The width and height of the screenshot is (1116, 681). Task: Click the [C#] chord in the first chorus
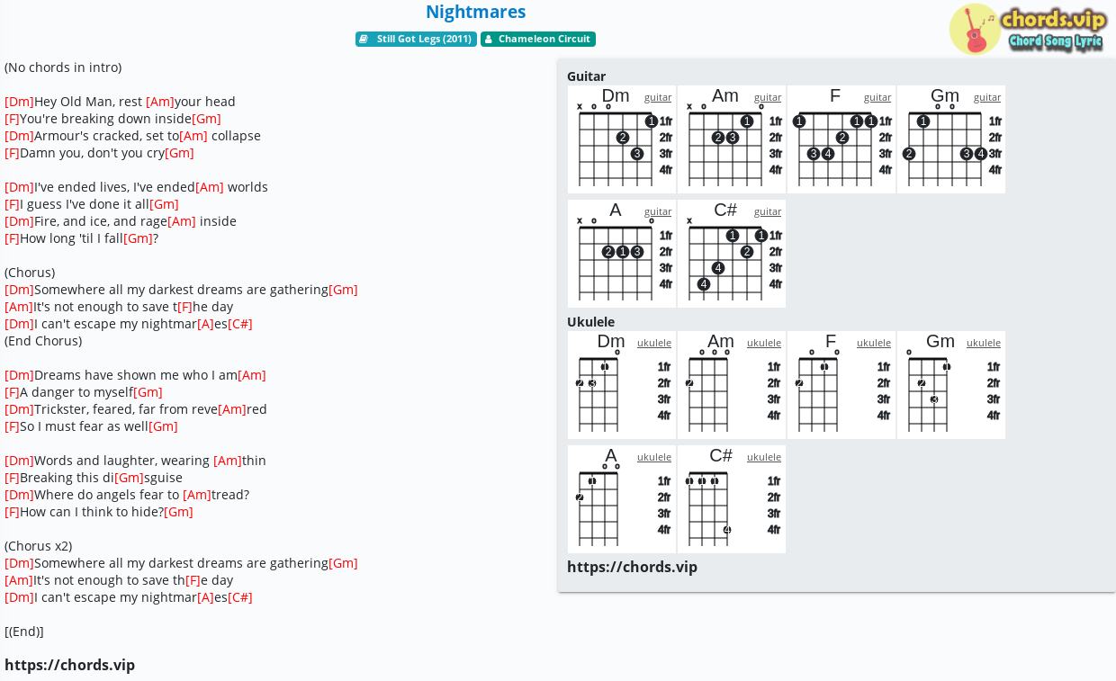pos(240,324)
